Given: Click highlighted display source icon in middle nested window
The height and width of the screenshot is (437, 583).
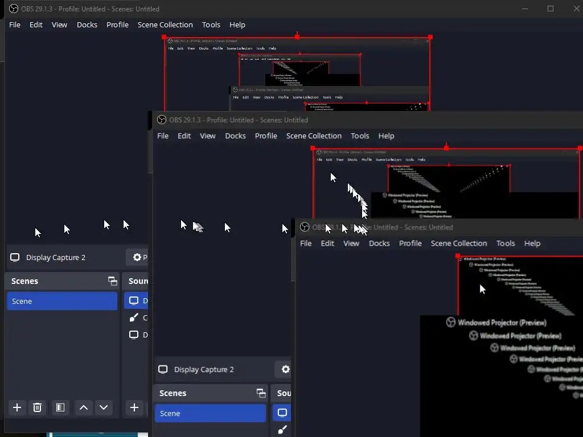Looking at the screenshot, I should tap(282, 413).
